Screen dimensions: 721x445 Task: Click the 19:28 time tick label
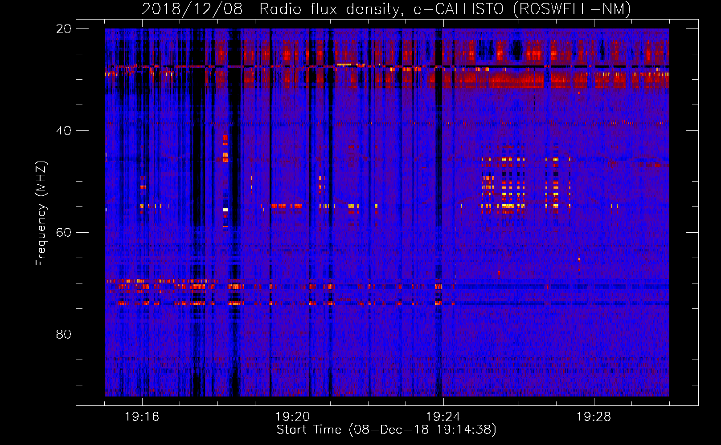click(594, 417)
